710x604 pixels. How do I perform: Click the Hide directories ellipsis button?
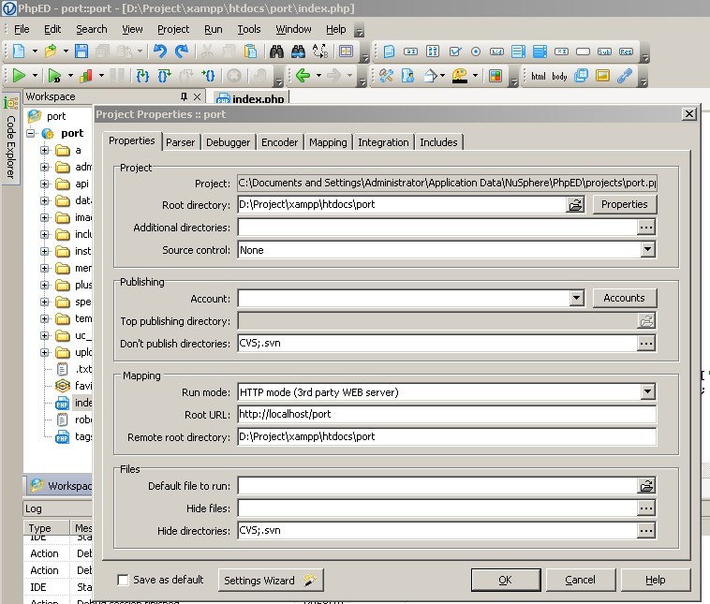(646, 530)
